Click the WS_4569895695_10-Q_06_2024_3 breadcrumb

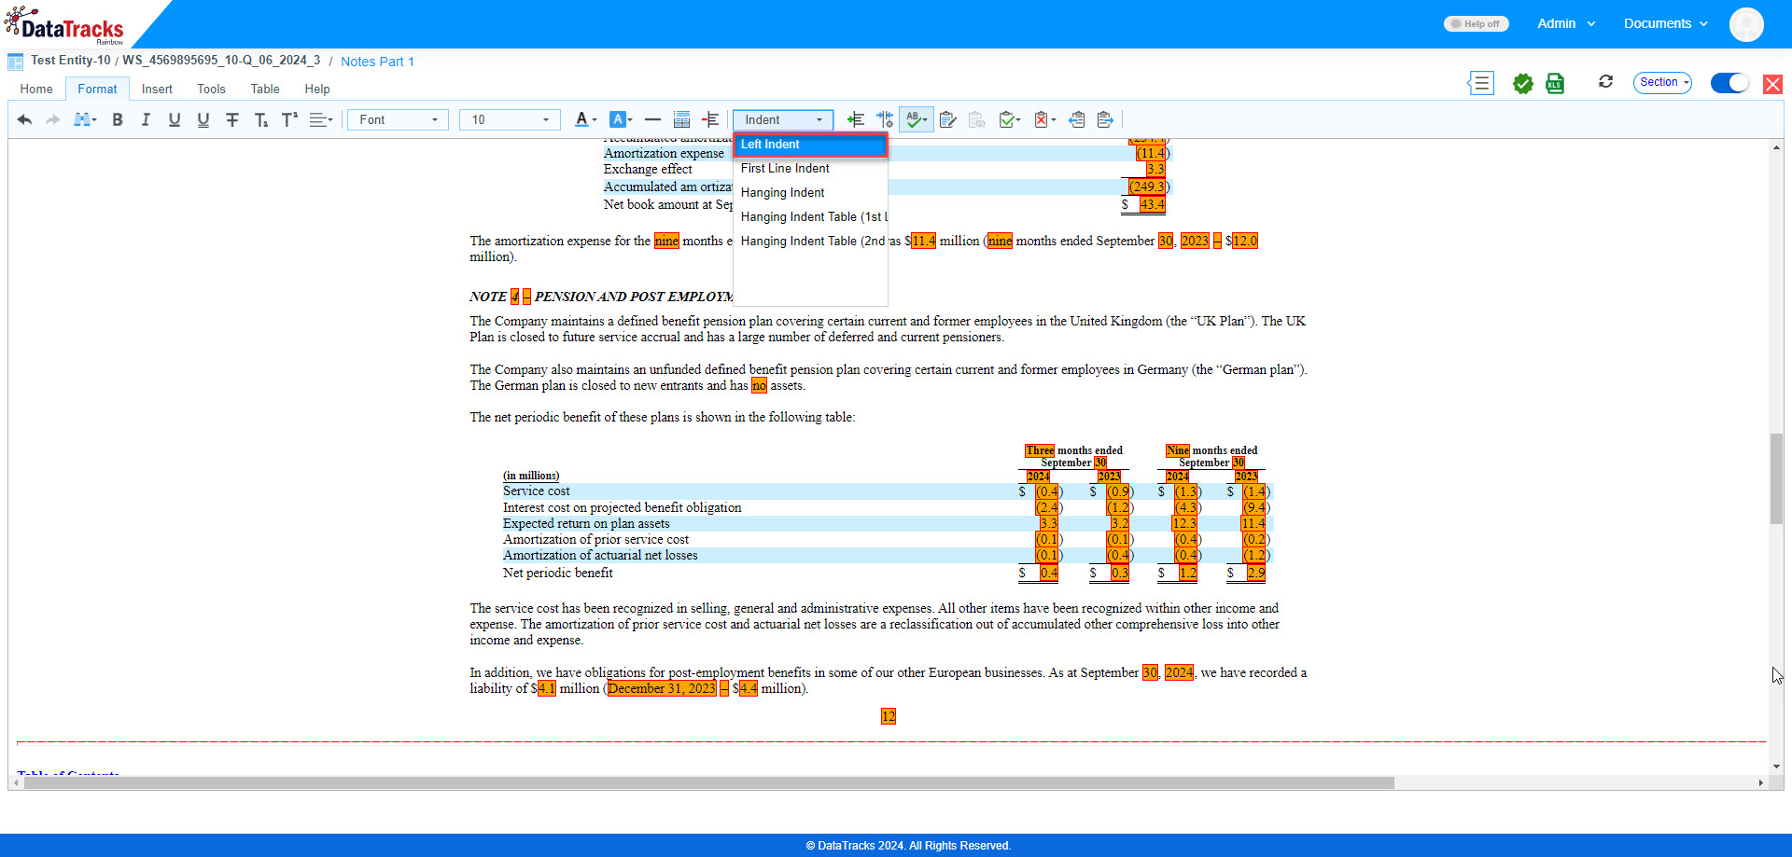point(221,61)
